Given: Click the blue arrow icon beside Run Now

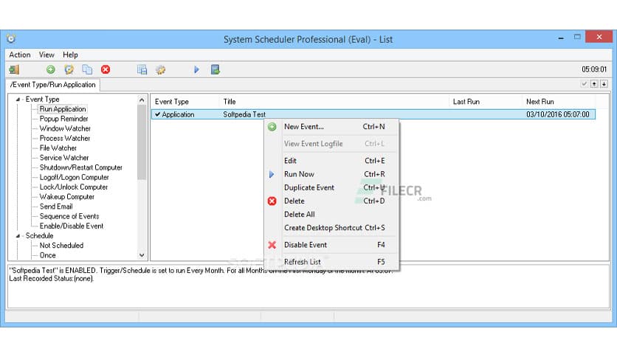Looking at the screenshot, I should [x=272, y=174].
